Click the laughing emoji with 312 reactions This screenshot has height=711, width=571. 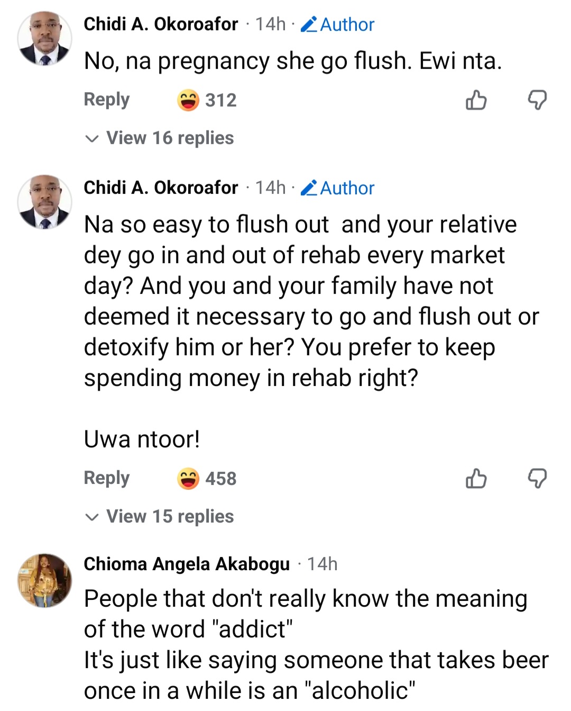pos(189,100)
